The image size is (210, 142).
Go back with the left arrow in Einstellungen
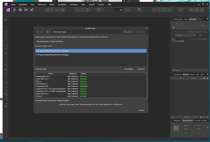tap(37, 32)
